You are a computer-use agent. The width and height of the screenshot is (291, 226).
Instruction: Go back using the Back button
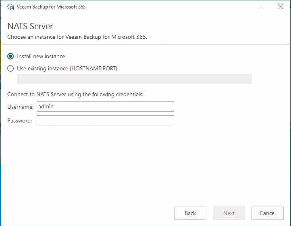190,213
